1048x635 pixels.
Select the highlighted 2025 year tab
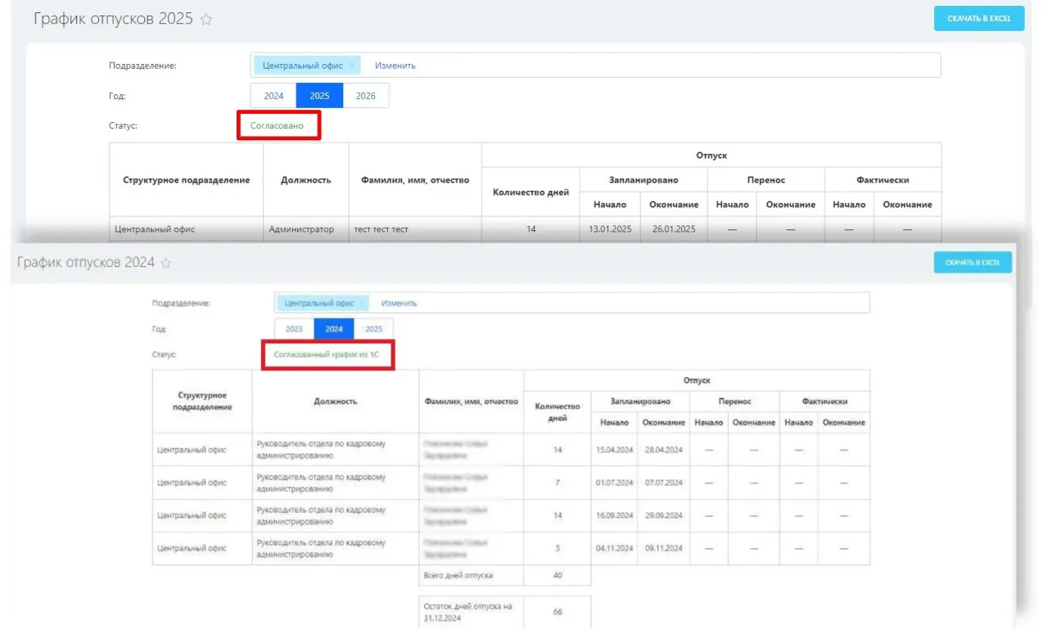(319, 96)
